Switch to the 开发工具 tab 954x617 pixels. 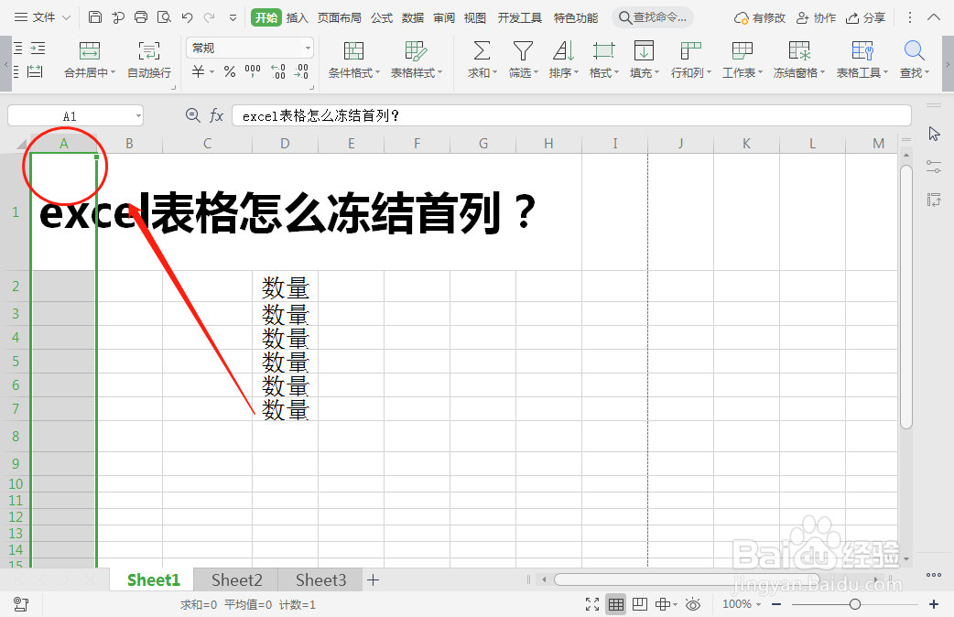[520, 17]
